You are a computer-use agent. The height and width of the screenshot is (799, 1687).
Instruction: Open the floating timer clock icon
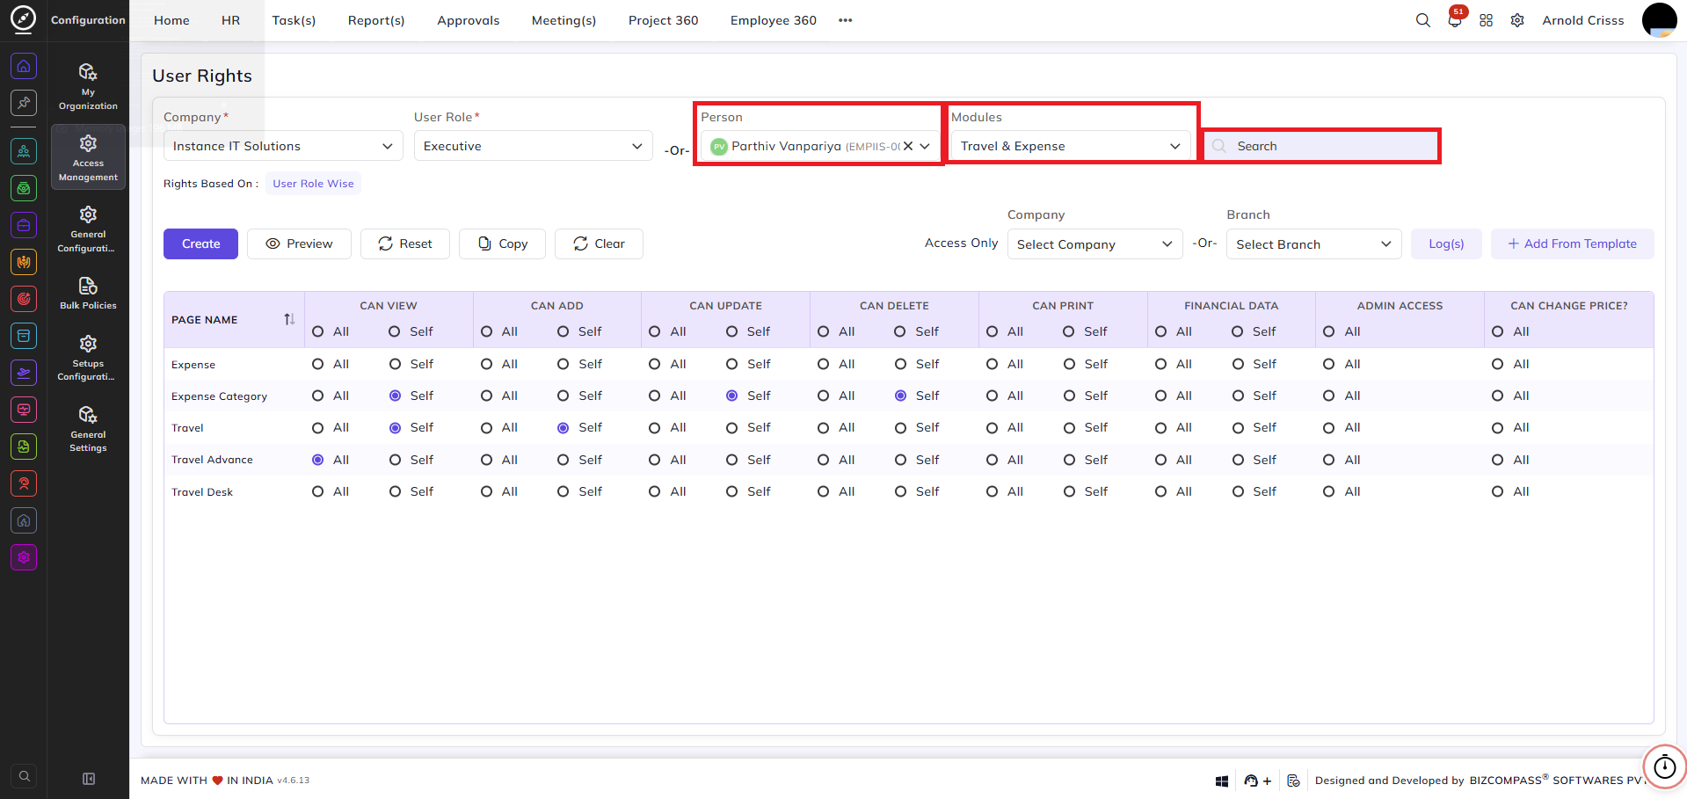click(1665, 767)
